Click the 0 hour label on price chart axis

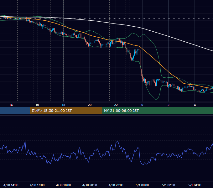[142, 105]
